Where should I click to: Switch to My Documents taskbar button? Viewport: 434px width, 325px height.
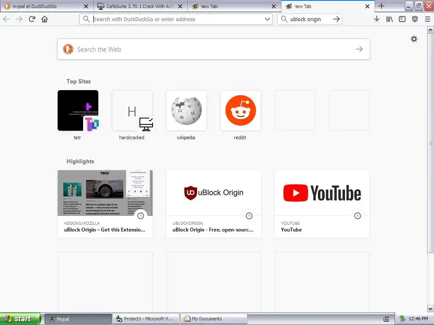pyautogui.click(x=214, y=319)
